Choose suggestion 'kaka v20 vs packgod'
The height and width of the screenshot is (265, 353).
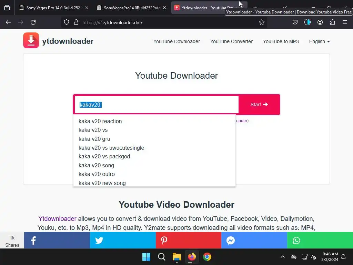pos(154,156)
